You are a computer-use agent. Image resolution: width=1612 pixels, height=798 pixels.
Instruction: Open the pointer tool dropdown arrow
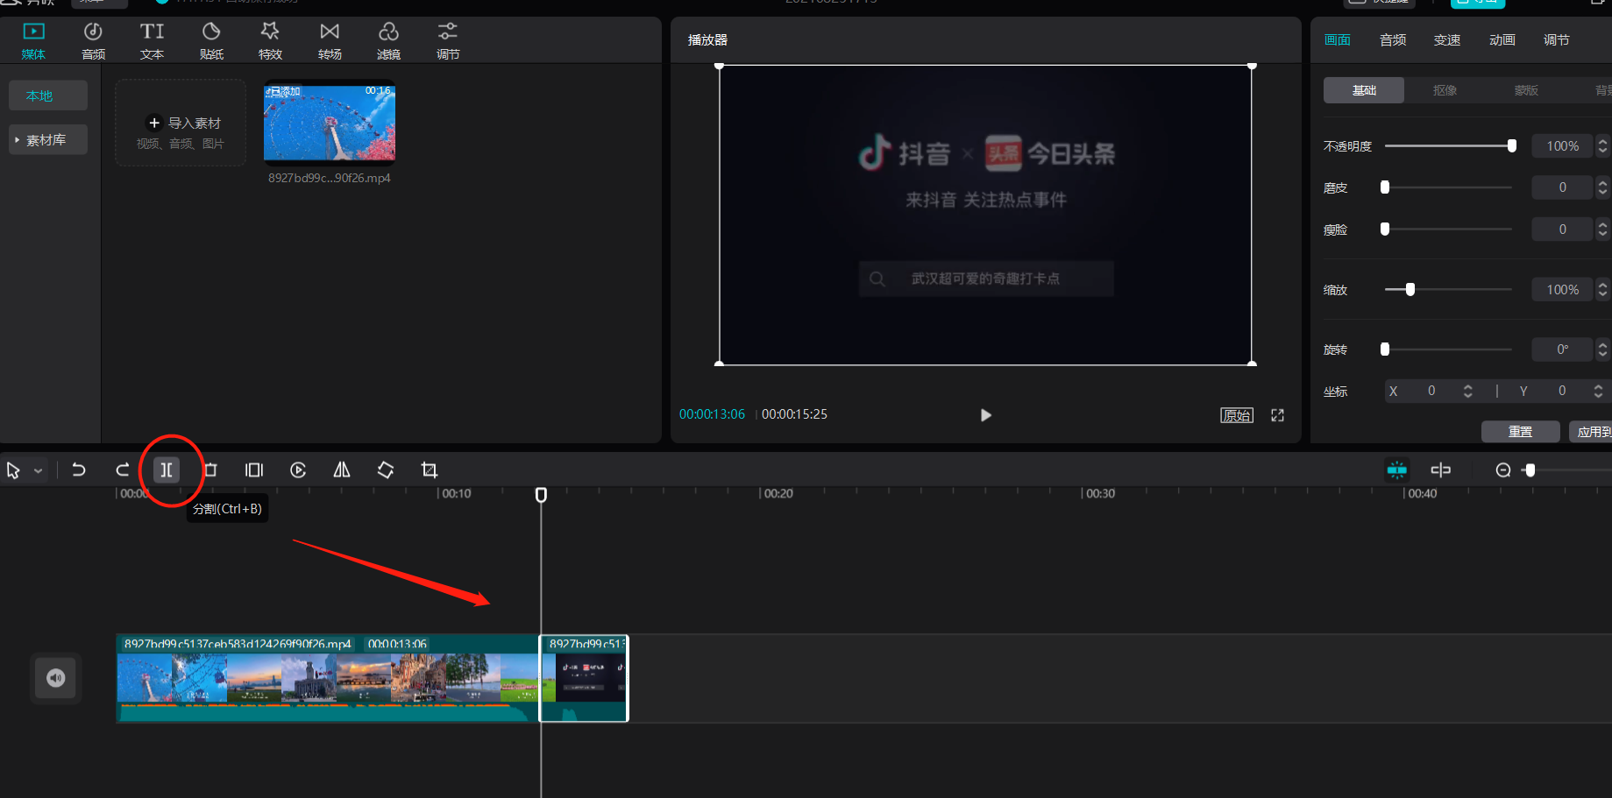click(39, 471)
